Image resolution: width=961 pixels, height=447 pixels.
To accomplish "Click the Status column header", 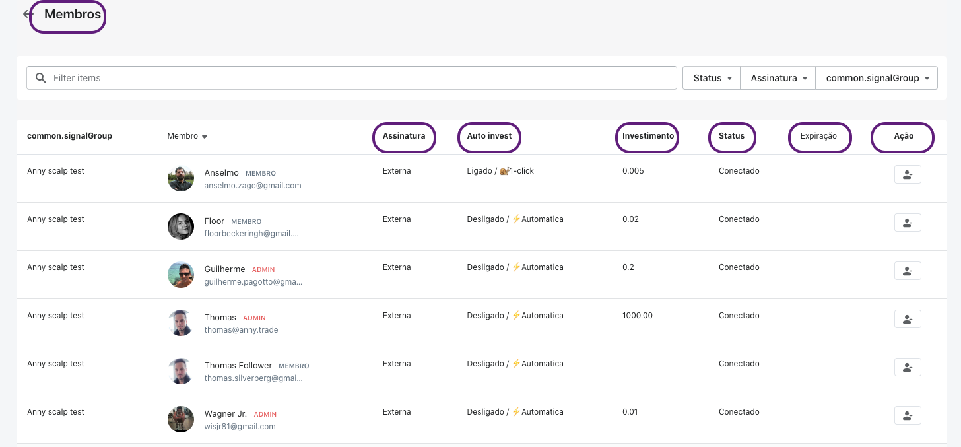I will [731, 136].
